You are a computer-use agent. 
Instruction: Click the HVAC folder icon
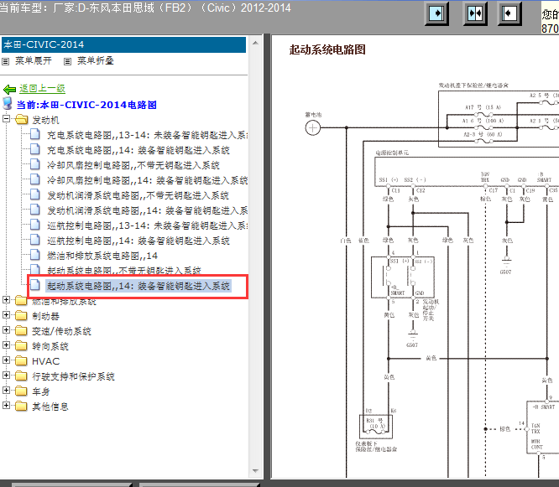[21, 360]
